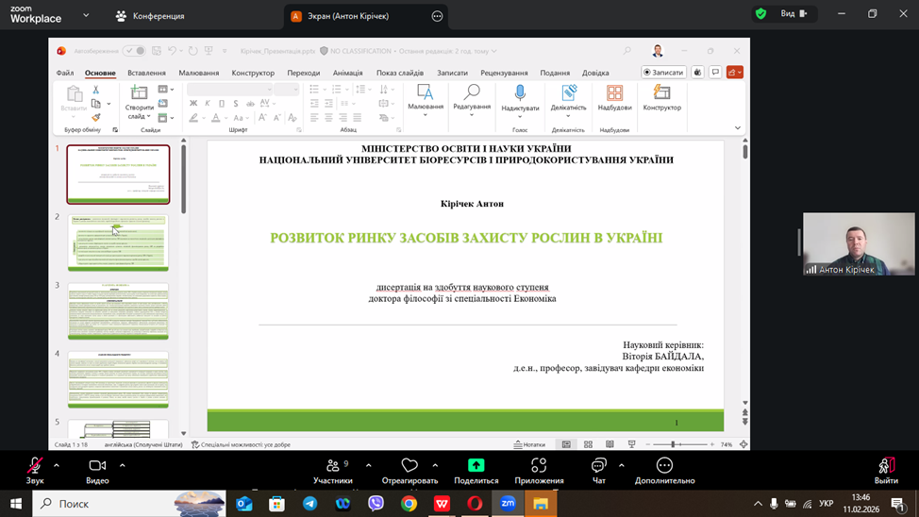Start camera using the Видео button
Image resolution: width=919 pixels, height=517 pixels.
point(97,466)
